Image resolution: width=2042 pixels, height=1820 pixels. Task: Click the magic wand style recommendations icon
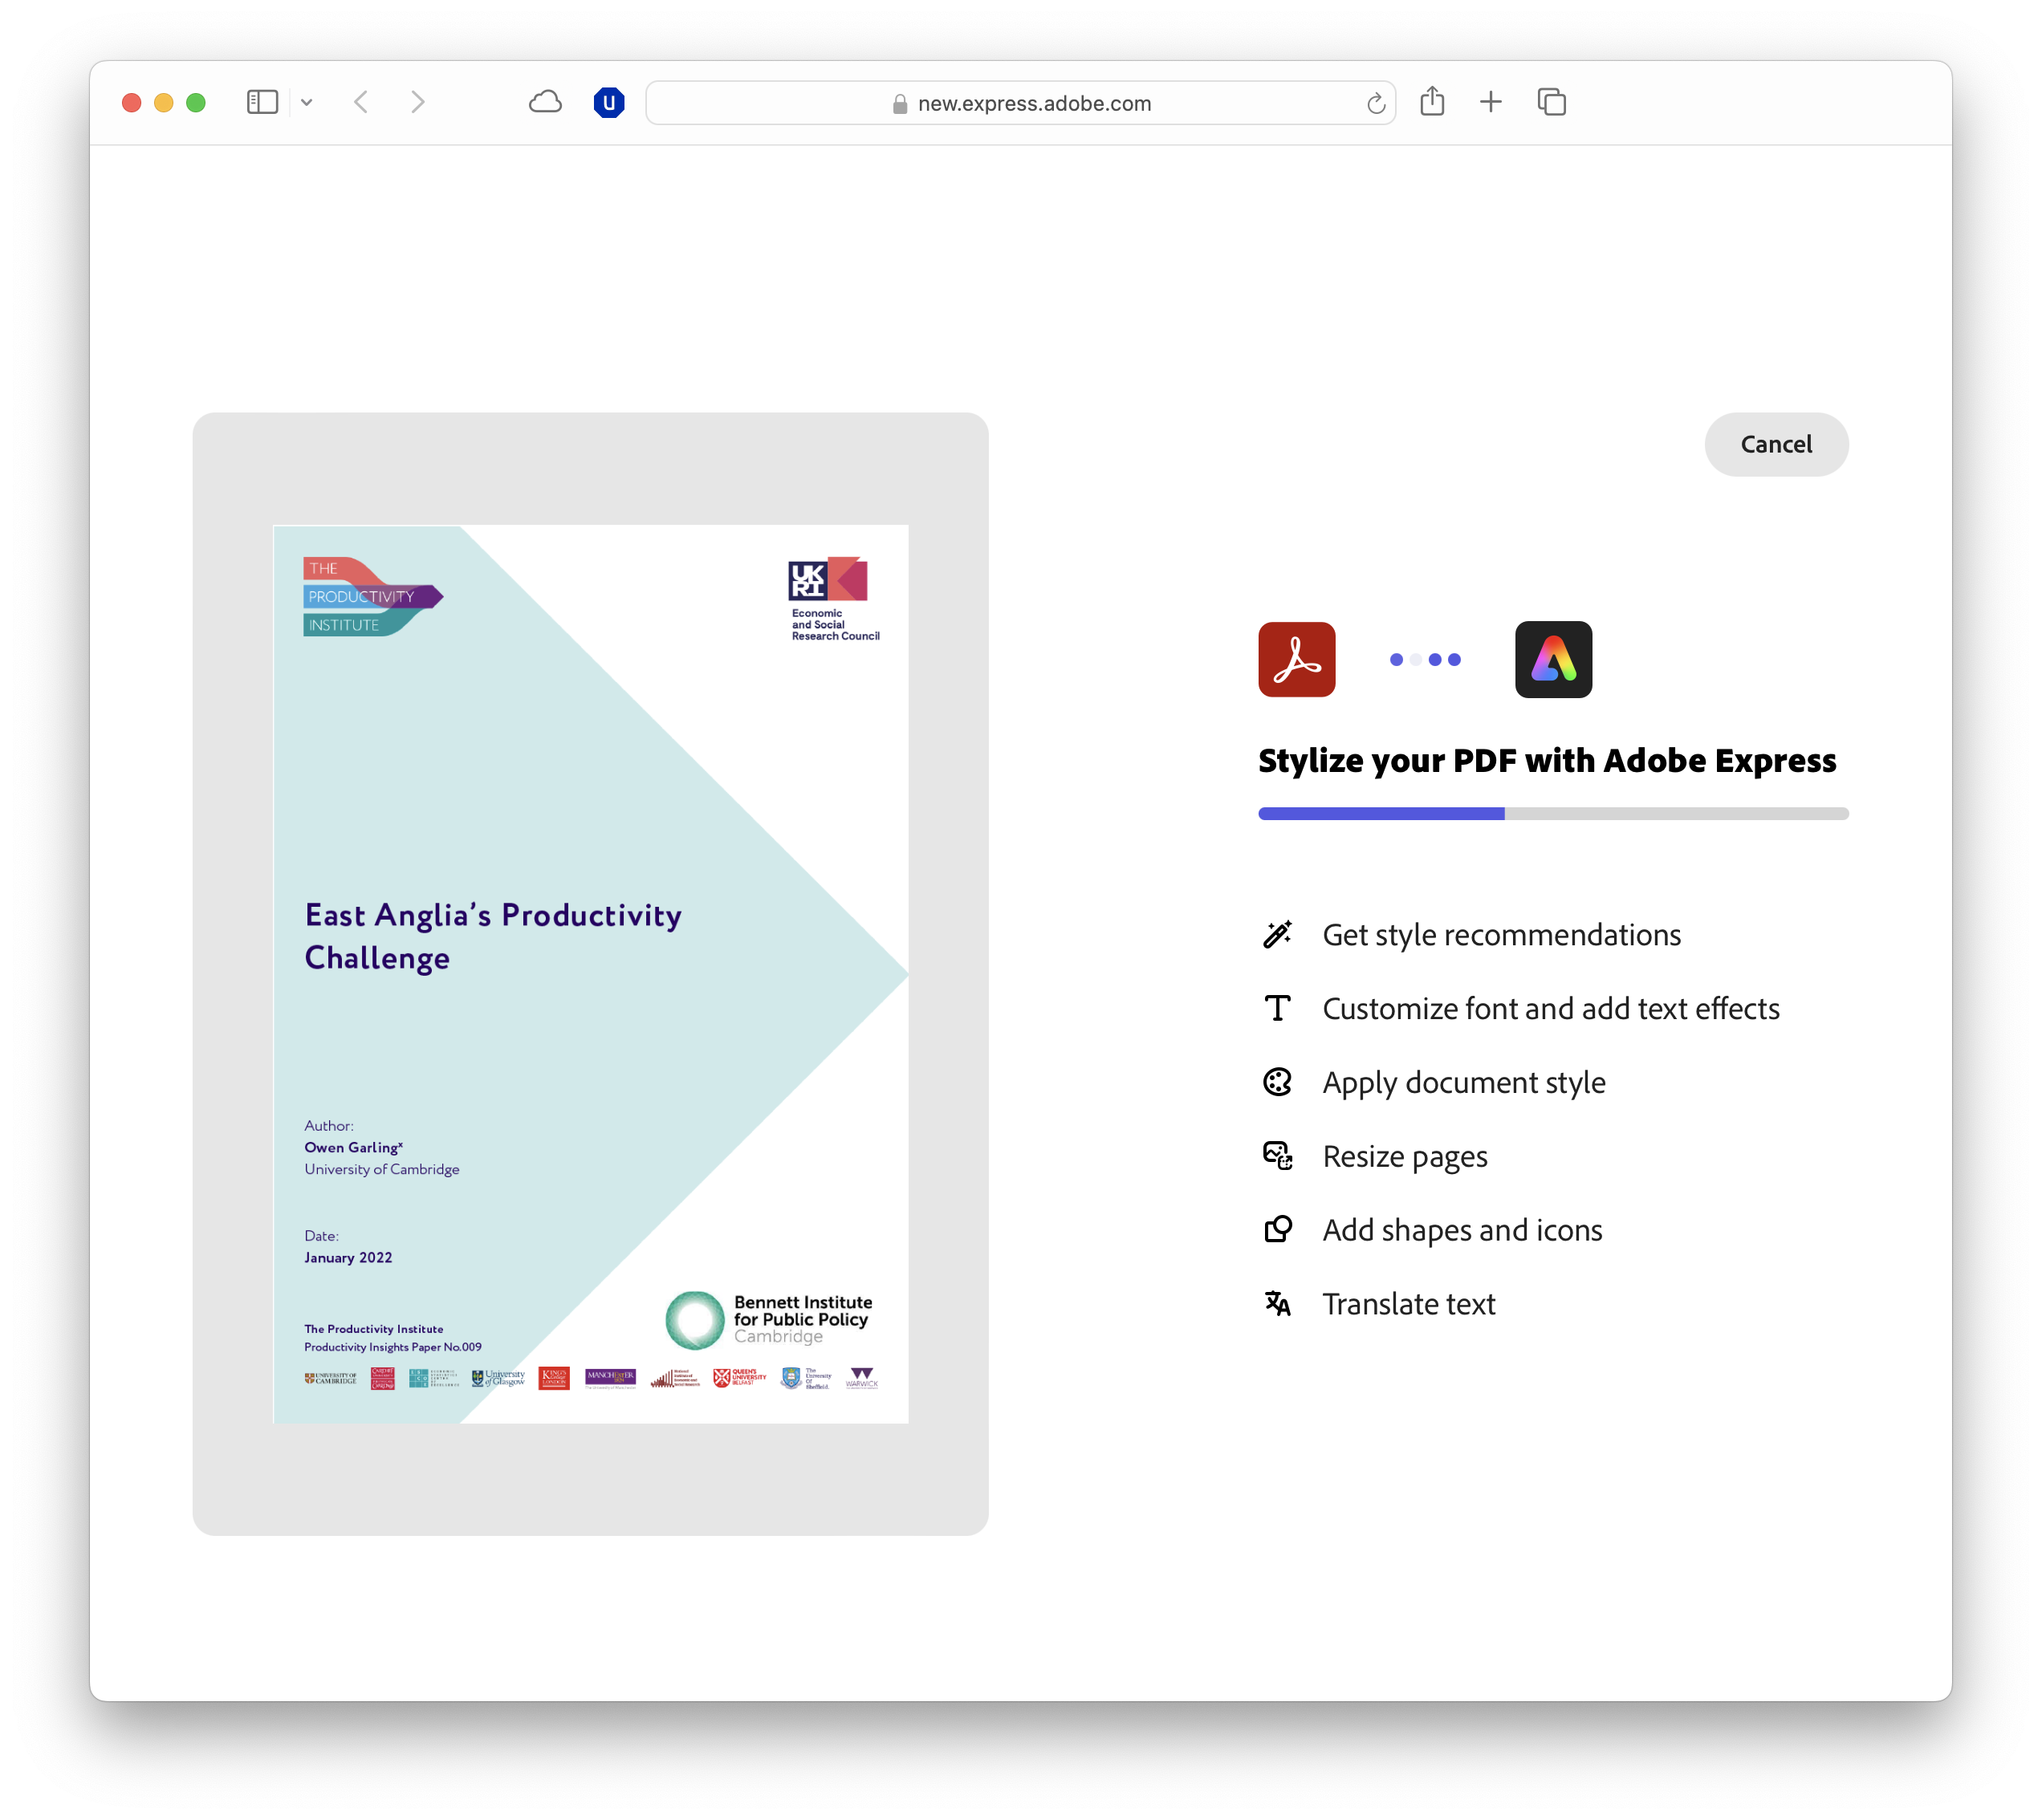point(1277,934)
